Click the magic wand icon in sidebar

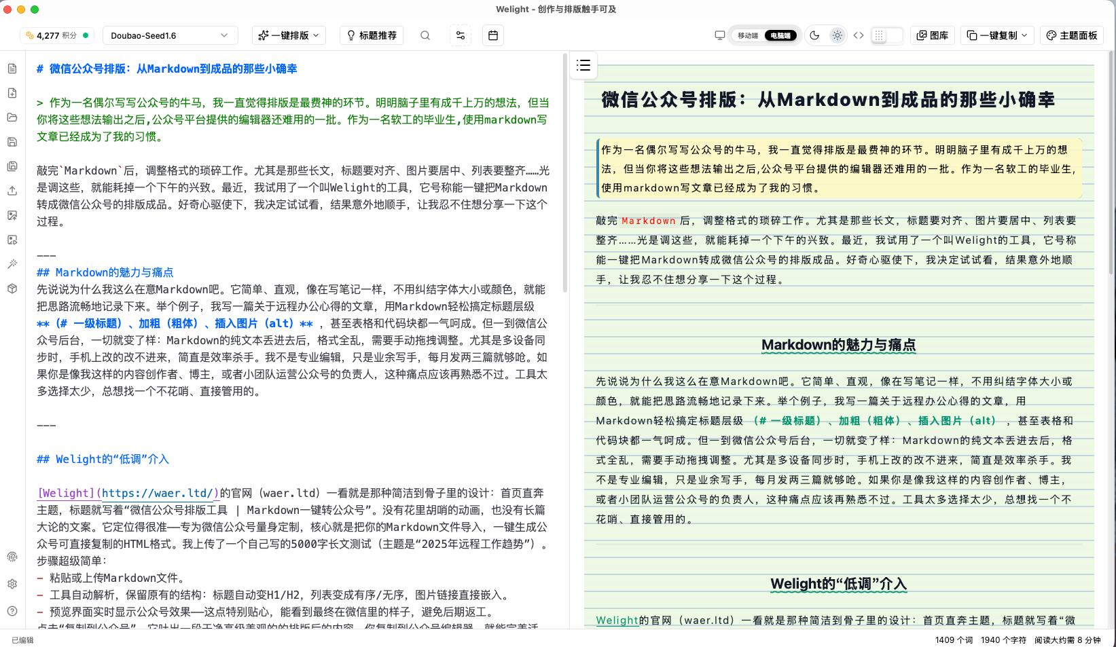pos(12,264)
